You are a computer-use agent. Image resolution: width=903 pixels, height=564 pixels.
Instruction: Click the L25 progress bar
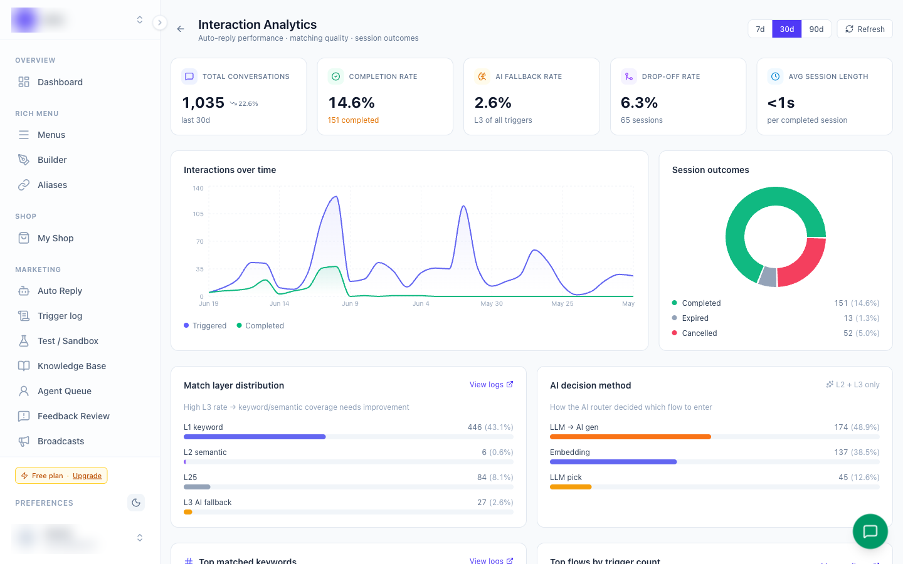coord(349,487)
